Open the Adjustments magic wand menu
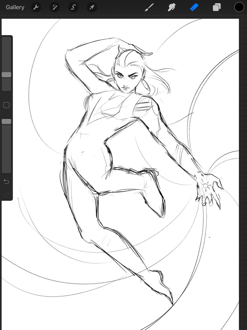Viewport: 247px width, 330px height. [55, 7]
